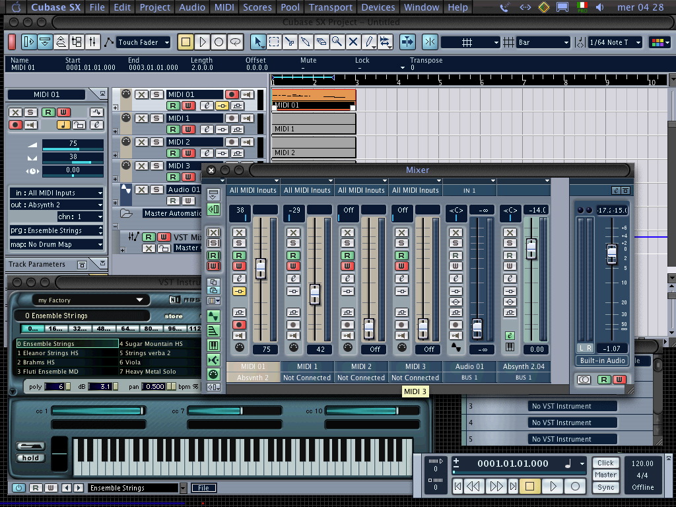Activate the Cycle loop button in toolbar
This screenshot has width=676, height=507.
(x=236, y=42)
